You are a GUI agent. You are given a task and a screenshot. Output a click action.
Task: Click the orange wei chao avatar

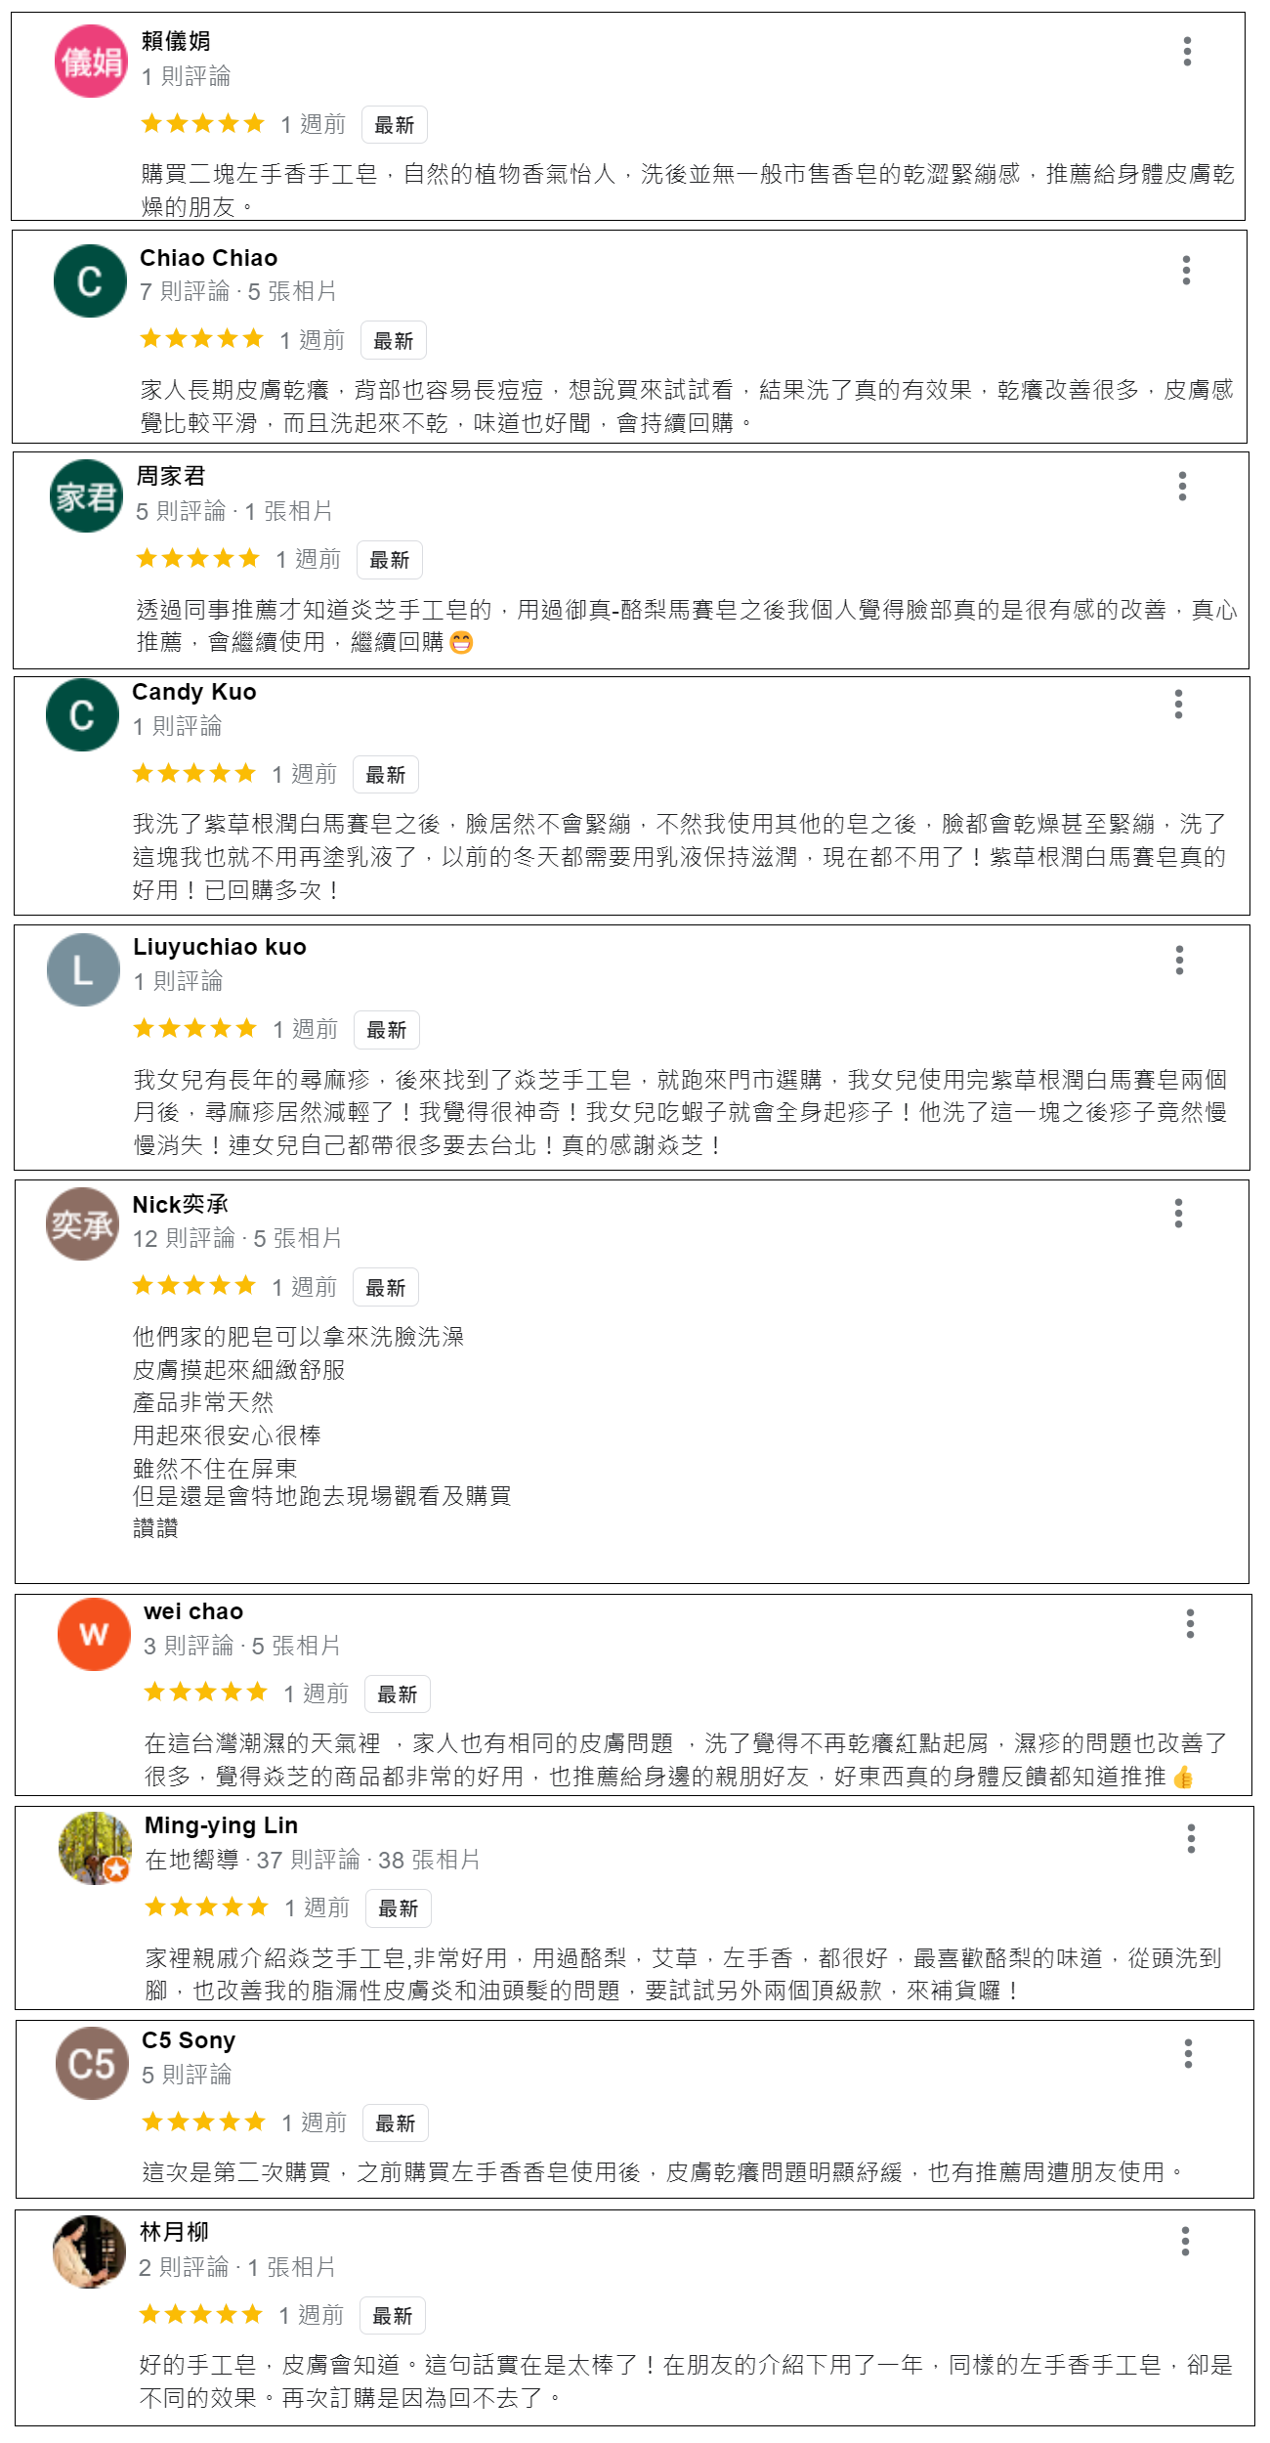coord(94,1634)
